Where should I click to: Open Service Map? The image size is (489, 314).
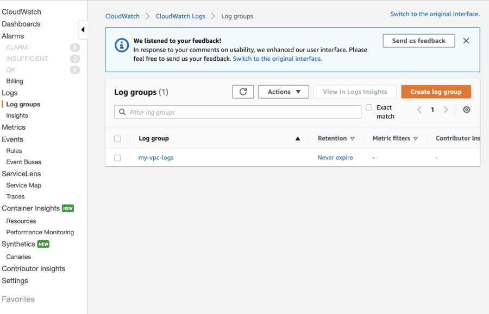pos(24,185)
